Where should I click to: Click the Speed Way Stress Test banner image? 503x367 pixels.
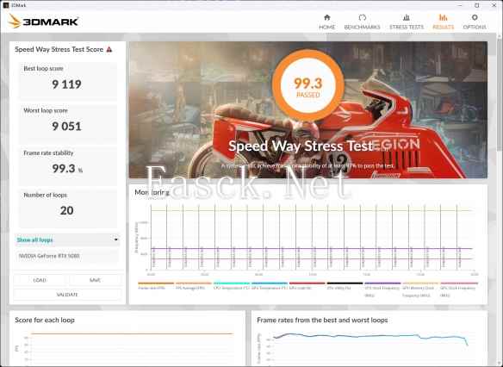[308, 109]
